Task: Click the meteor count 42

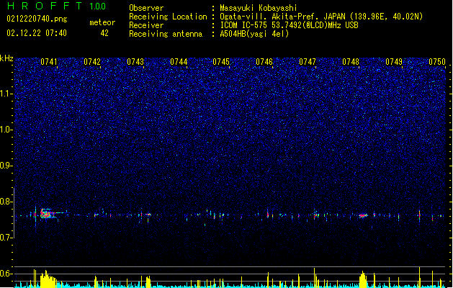Action: click(104, 33)
